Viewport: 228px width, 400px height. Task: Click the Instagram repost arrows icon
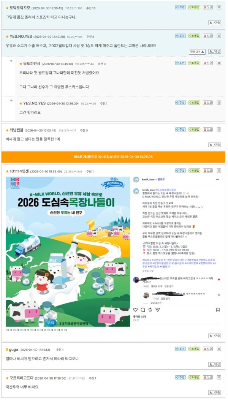(x=150, y=310)
